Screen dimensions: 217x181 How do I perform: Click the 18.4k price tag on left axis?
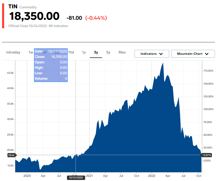click(x=11, y=155)
